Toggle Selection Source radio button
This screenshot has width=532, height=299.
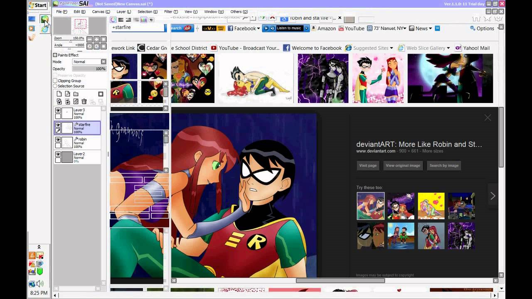tap(55, 86)
